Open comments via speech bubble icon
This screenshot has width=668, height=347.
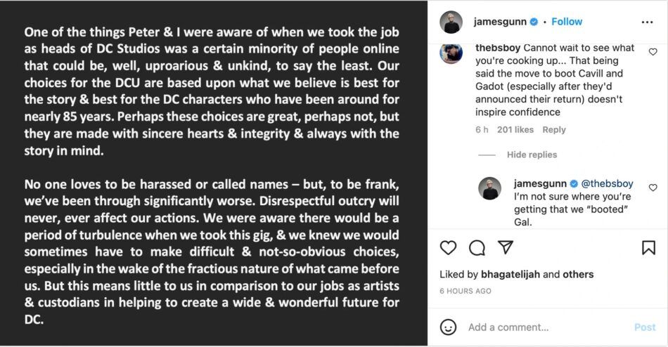[x=477, y=247]
